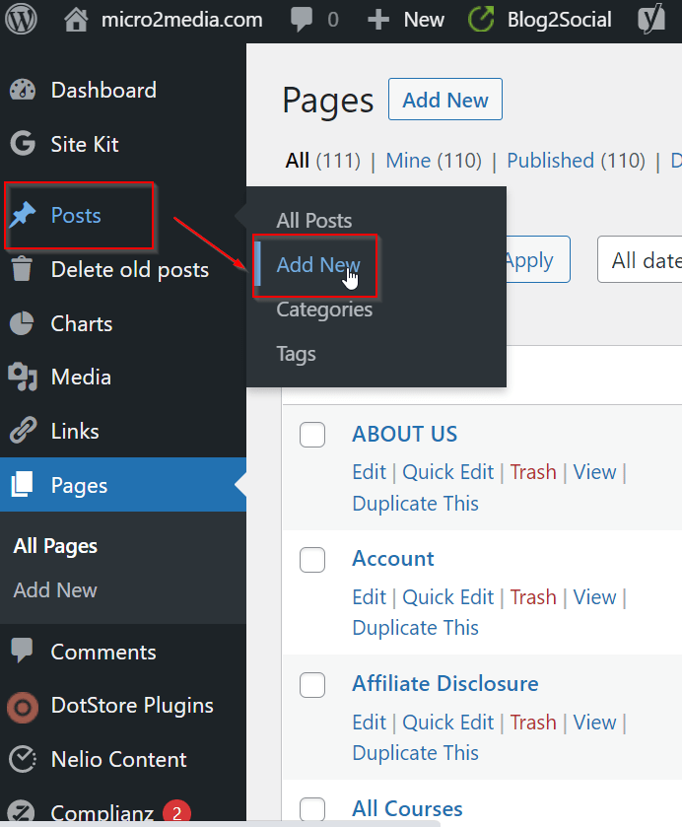Open the comments bubble icon in admin bar

(x=303, y=20)
